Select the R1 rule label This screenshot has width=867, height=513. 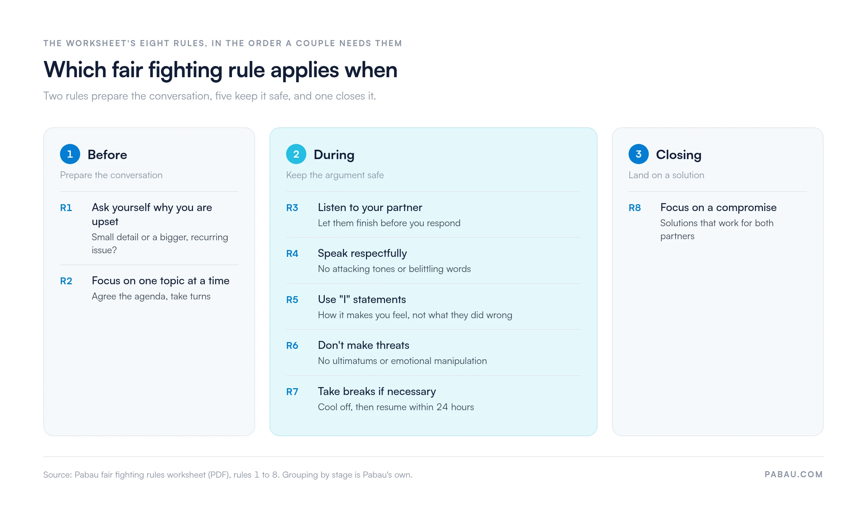[x=66, y=208]
